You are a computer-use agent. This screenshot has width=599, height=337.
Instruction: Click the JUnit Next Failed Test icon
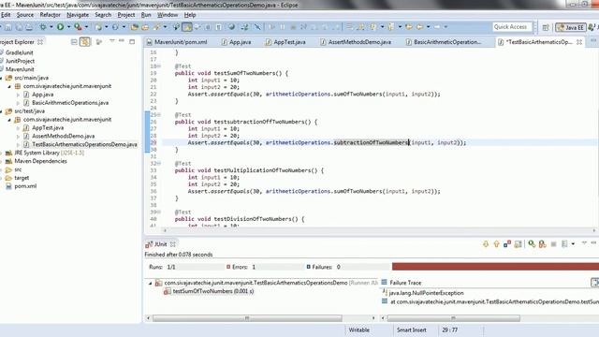[x=486, y=244]
